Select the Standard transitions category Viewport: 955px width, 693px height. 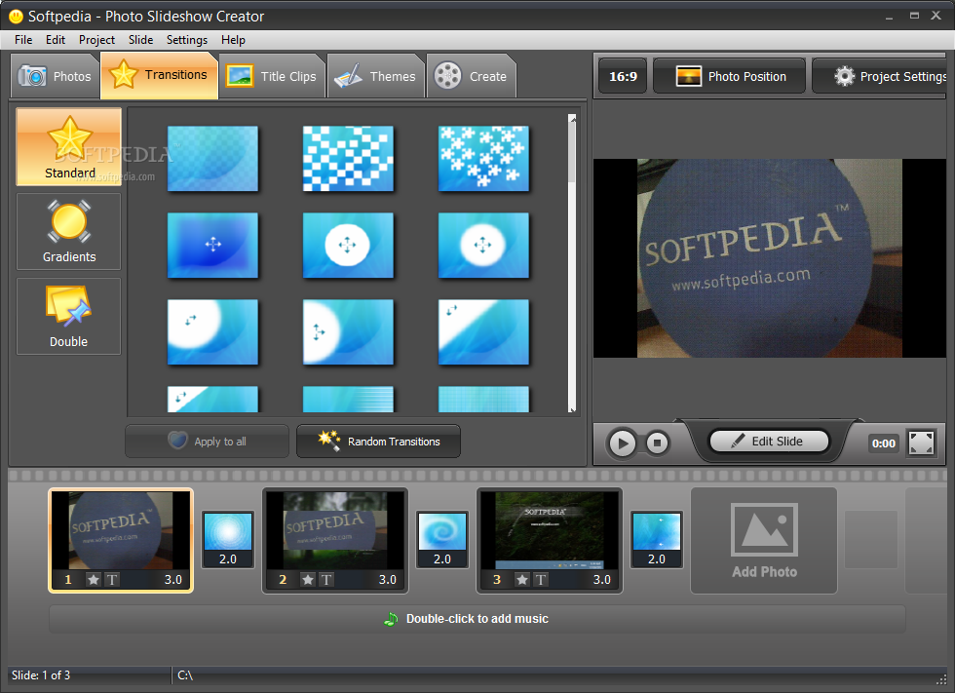[69, 147]
